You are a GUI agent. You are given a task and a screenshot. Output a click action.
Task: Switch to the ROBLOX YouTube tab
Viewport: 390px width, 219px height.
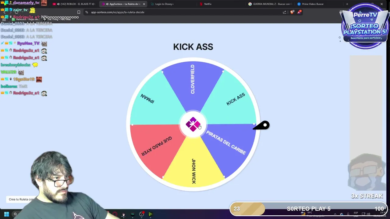[x=74, y=4]
